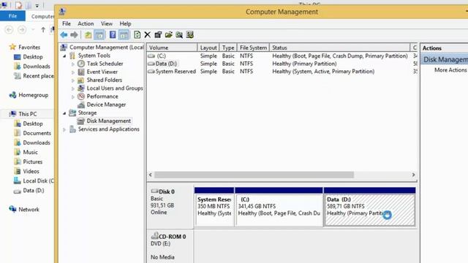Screen dimensions: 468x263
Task: Sort by the Status column header
Action: coord(339,47)
